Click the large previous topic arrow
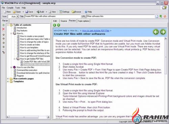Screen dimensions: 169x124 click(x=156, y=32)
